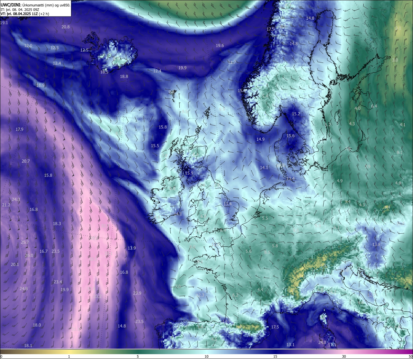The width and height of the screenshot is (413, 359).
Task: Click the 18.3 value on the map
Action: 57,223
